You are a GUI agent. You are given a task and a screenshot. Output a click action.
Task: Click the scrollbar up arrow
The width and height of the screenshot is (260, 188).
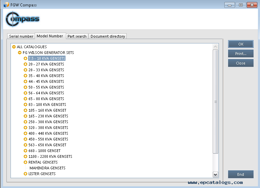(216, 46)
